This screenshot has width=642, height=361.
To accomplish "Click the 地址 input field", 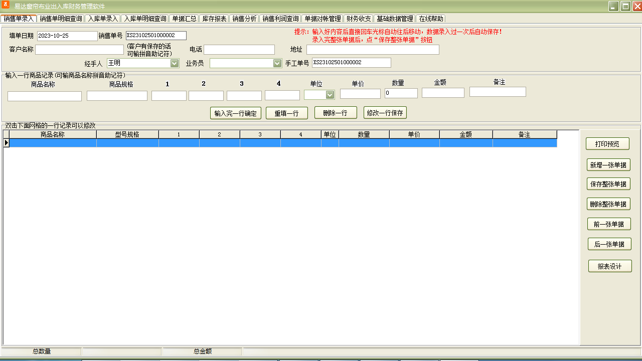I will coord(373,50).
